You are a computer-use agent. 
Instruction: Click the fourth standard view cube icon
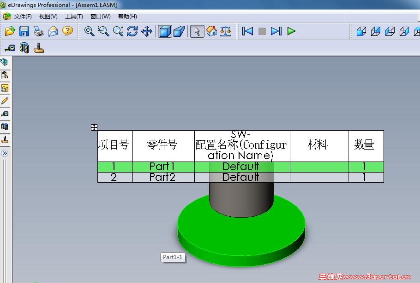click(404, 31)
